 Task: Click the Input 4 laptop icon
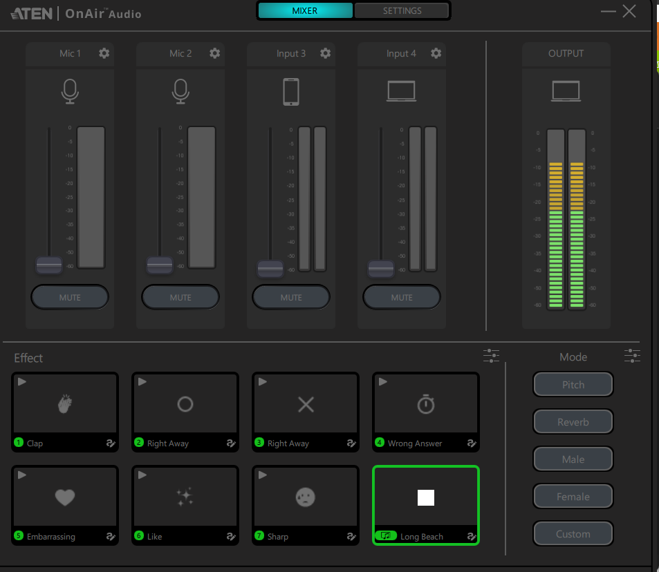[x=401, y=91]
